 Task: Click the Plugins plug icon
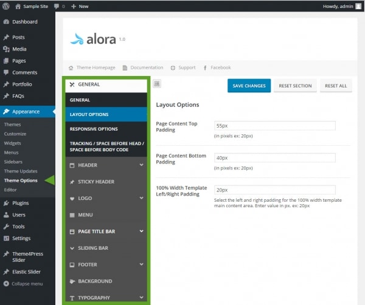(6, 203)
